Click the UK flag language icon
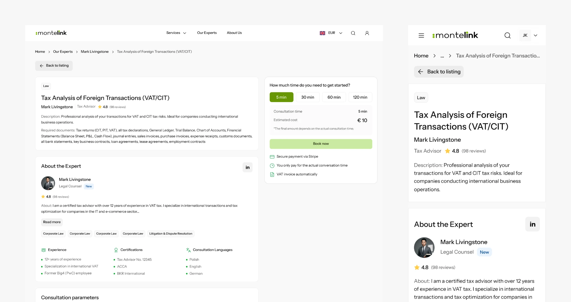Viewport: 571px width, 302px height. click(x=322, y=33)
